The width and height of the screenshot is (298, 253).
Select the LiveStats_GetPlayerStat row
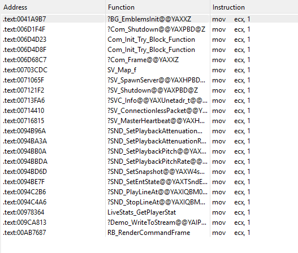pyautogui.click(x=150, y=212)
